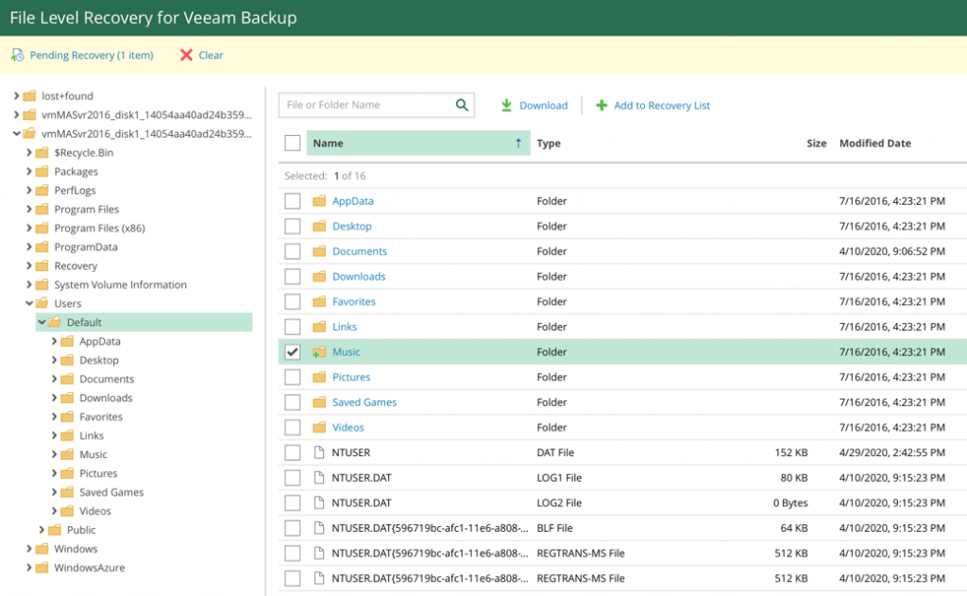Click the Pictures folder icon in file list
The width and height of the screenshot is (967, 596).
click(319, 376)
